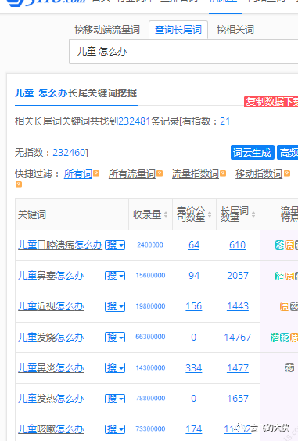Expand 搜 dropdown for 儿童口腔溃疡怎么办

tap(115, 245)
